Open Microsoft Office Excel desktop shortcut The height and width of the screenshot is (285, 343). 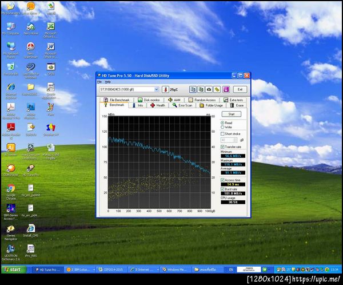click(51, 30)
